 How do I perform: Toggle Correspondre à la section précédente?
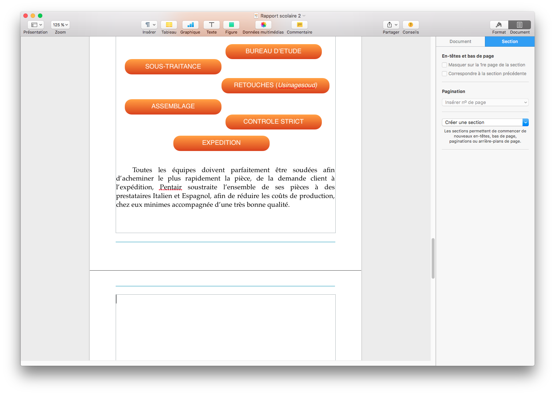[x=444, y=74]
